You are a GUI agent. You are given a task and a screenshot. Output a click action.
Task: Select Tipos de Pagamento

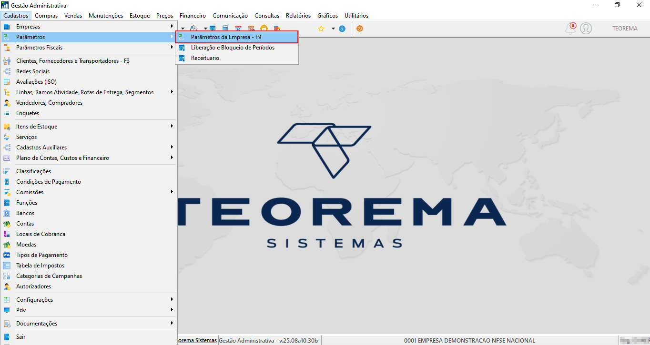[89, 255]
